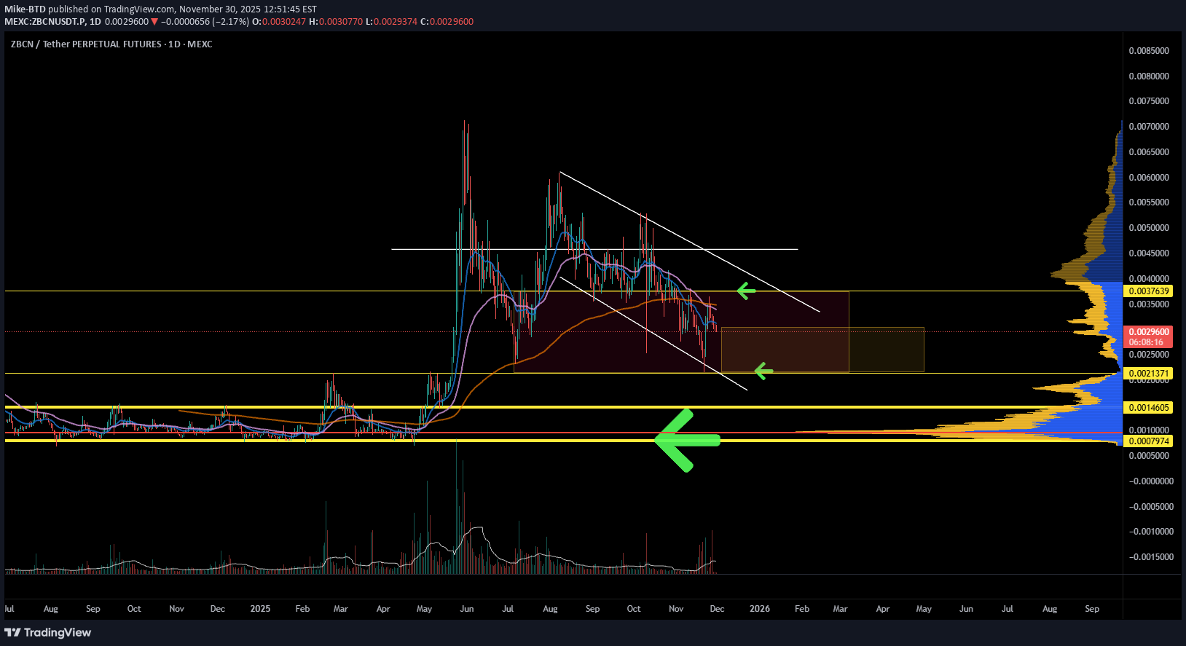The image size is (1186, 646).
Task: Click the small green arrow near 0.0037639
Action: [745, 291]
